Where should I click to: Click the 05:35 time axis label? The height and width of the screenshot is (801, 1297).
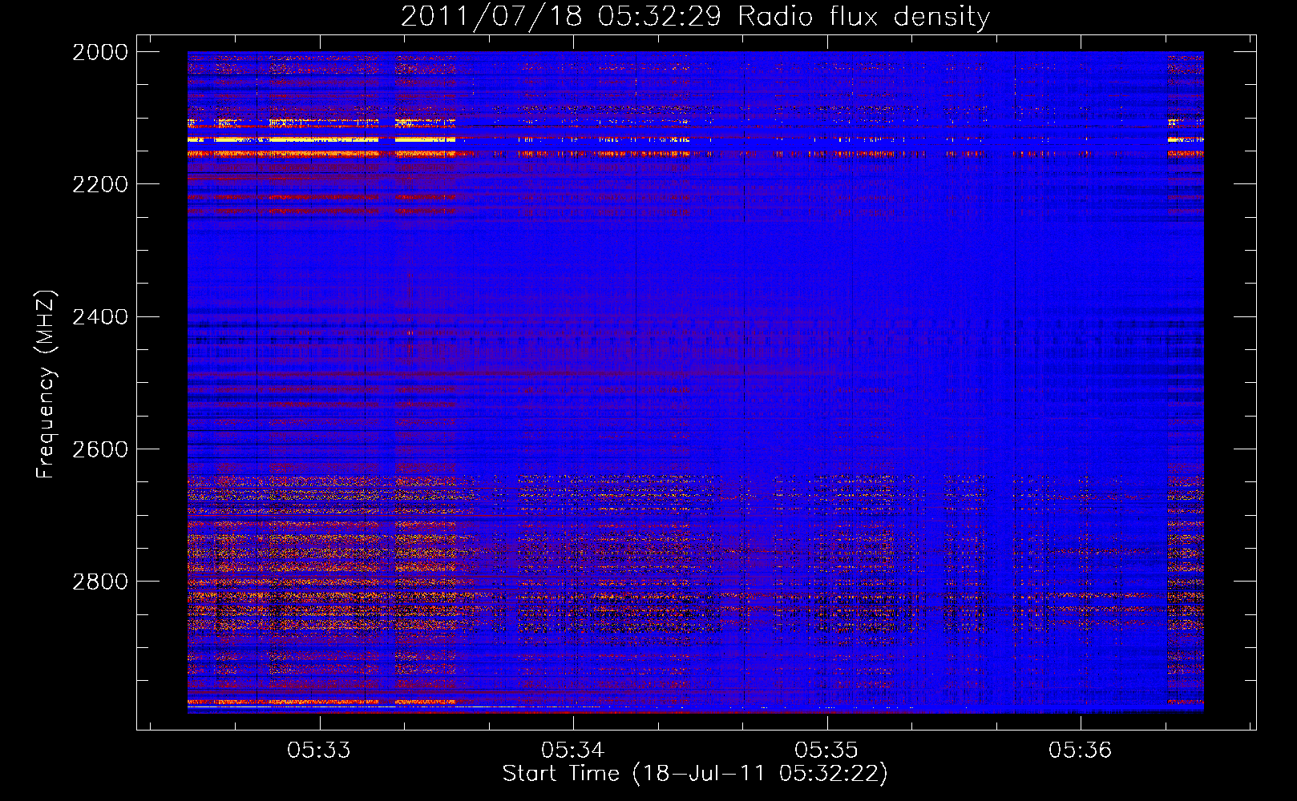[x=826, y=750]
